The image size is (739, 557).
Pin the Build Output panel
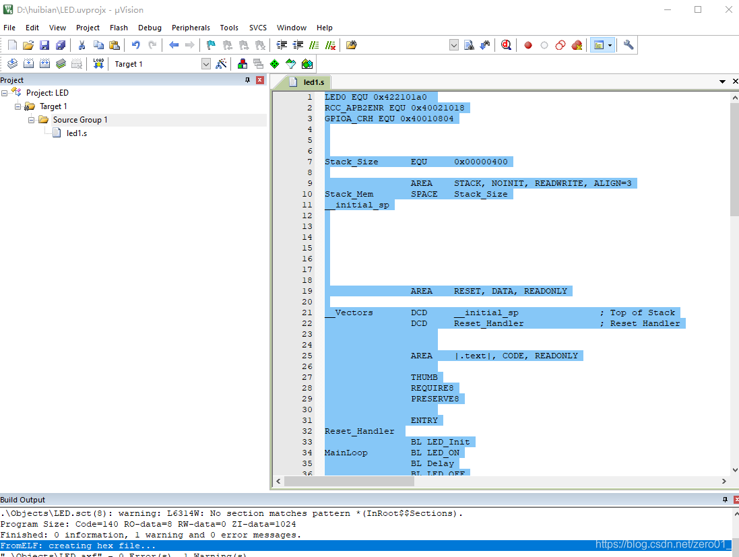725,500
